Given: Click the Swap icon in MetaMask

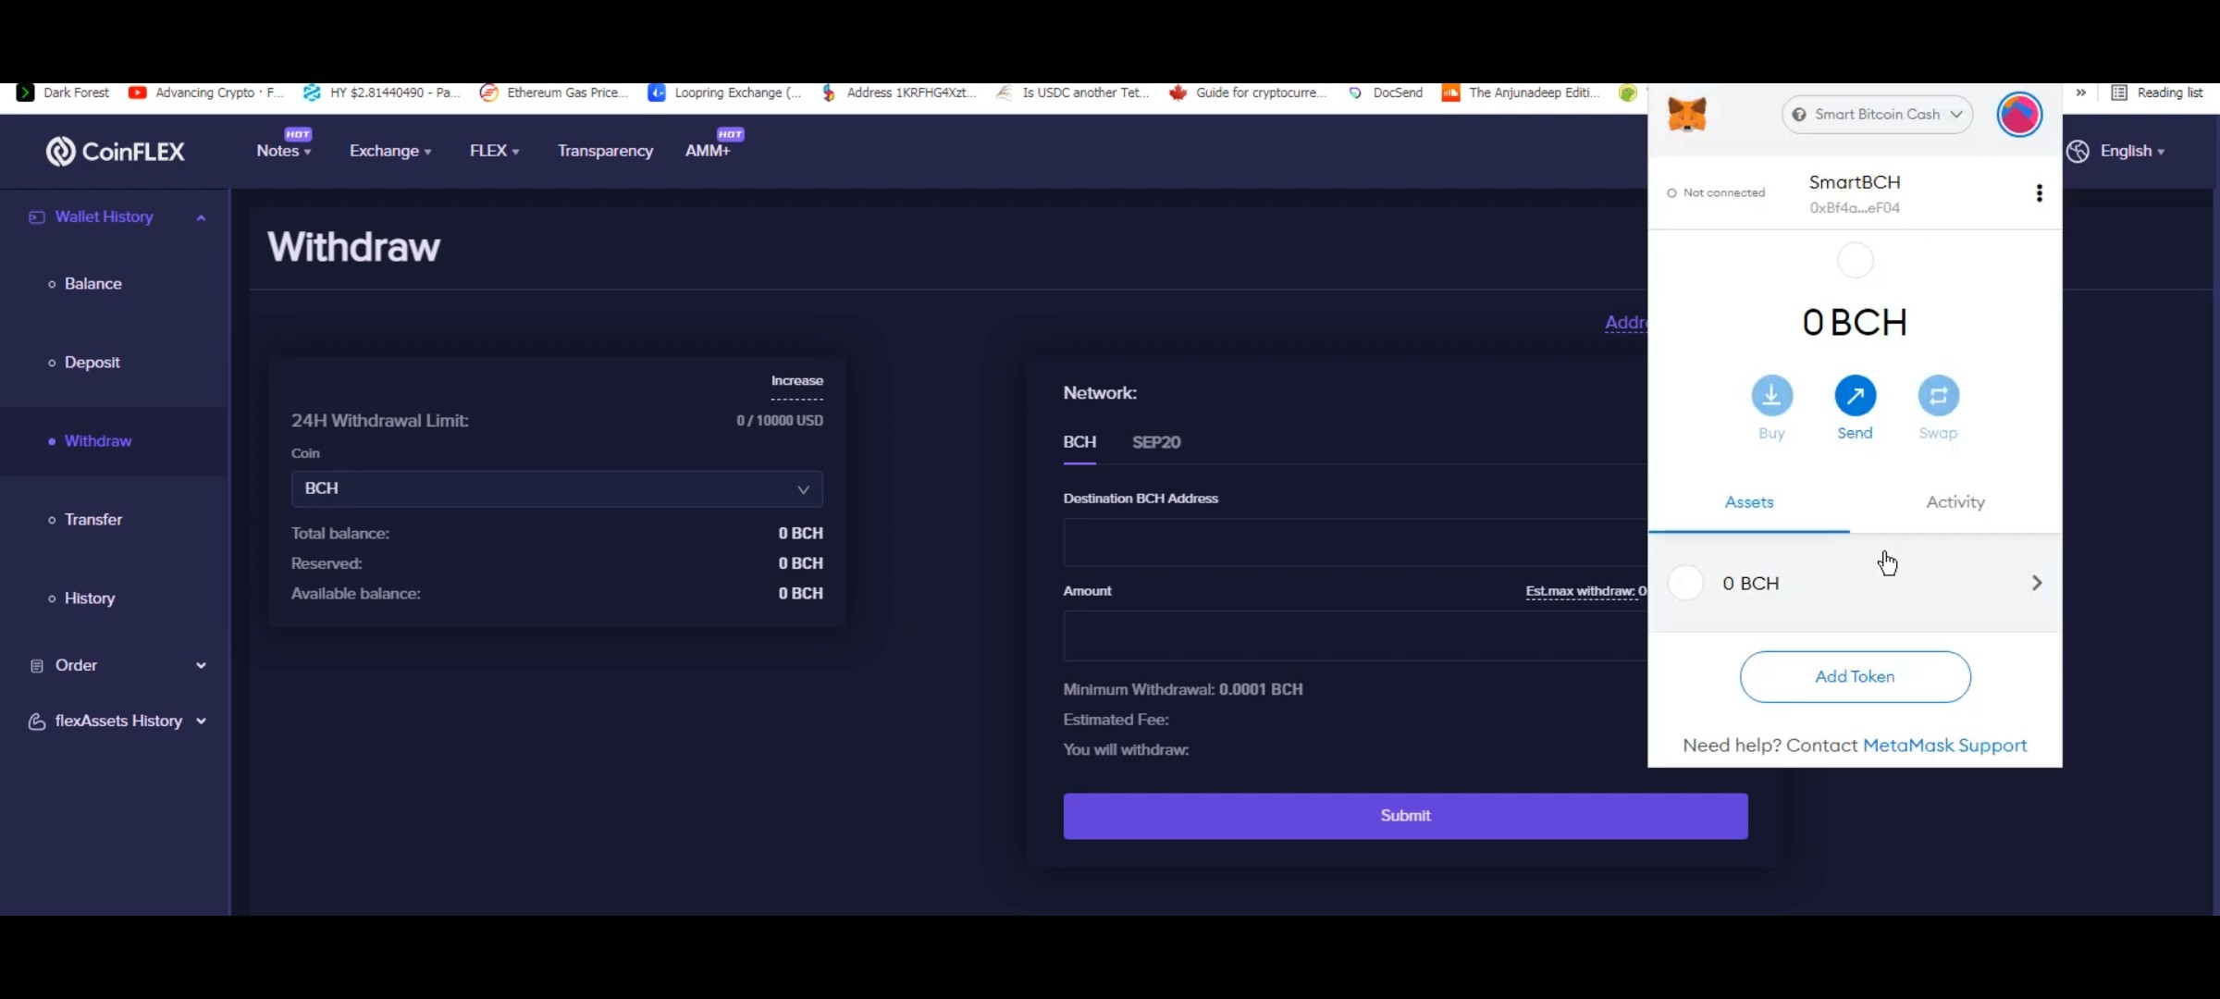Looking at the screenshot, I should 1938,396.
